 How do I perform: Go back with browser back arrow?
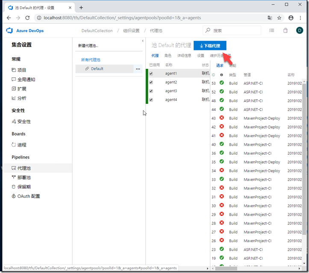9,18
